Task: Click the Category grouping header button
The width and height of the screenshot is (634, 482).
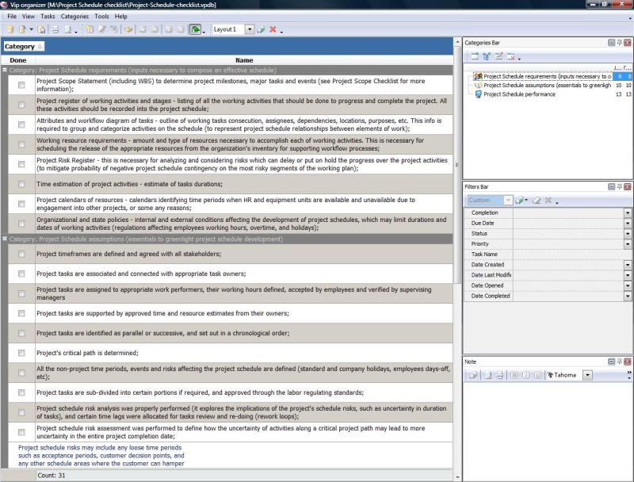Action: point(23,47)
